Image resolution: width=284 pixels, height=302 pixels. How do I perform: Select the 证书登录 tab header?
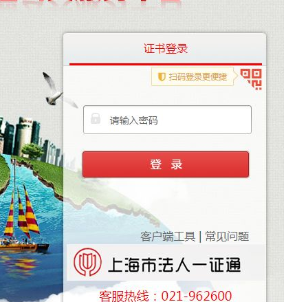click(x=166, y=49)
